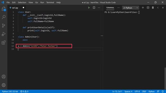
Task: Close the terminal panel
Action: (x=163, y=8)
